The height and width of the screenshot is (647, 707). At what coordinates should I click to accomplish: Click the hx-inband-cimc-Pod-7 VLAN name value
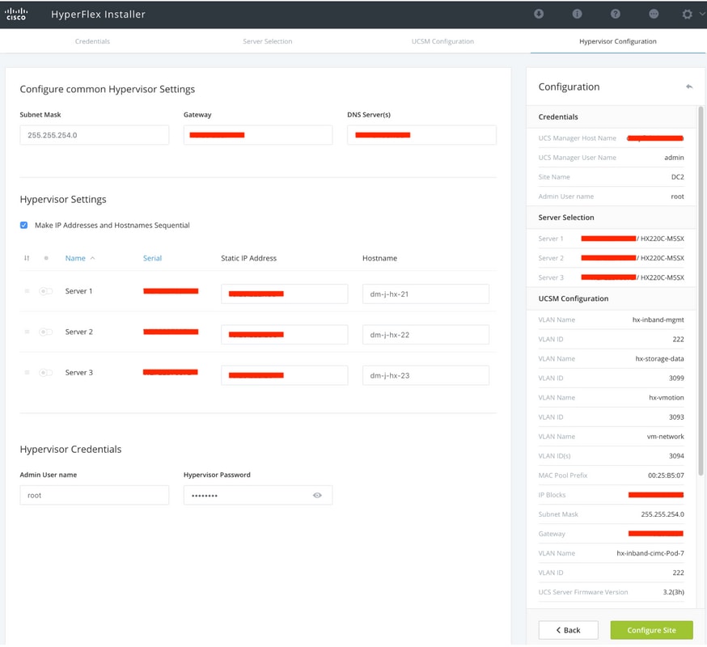(x=650, y=553)
